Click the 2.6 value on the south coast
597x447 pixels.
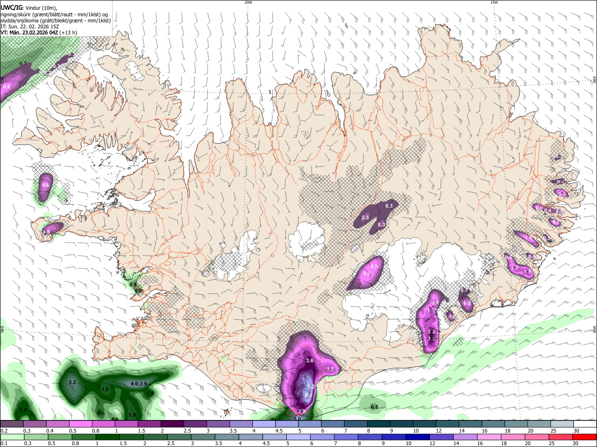coord(310,361)
